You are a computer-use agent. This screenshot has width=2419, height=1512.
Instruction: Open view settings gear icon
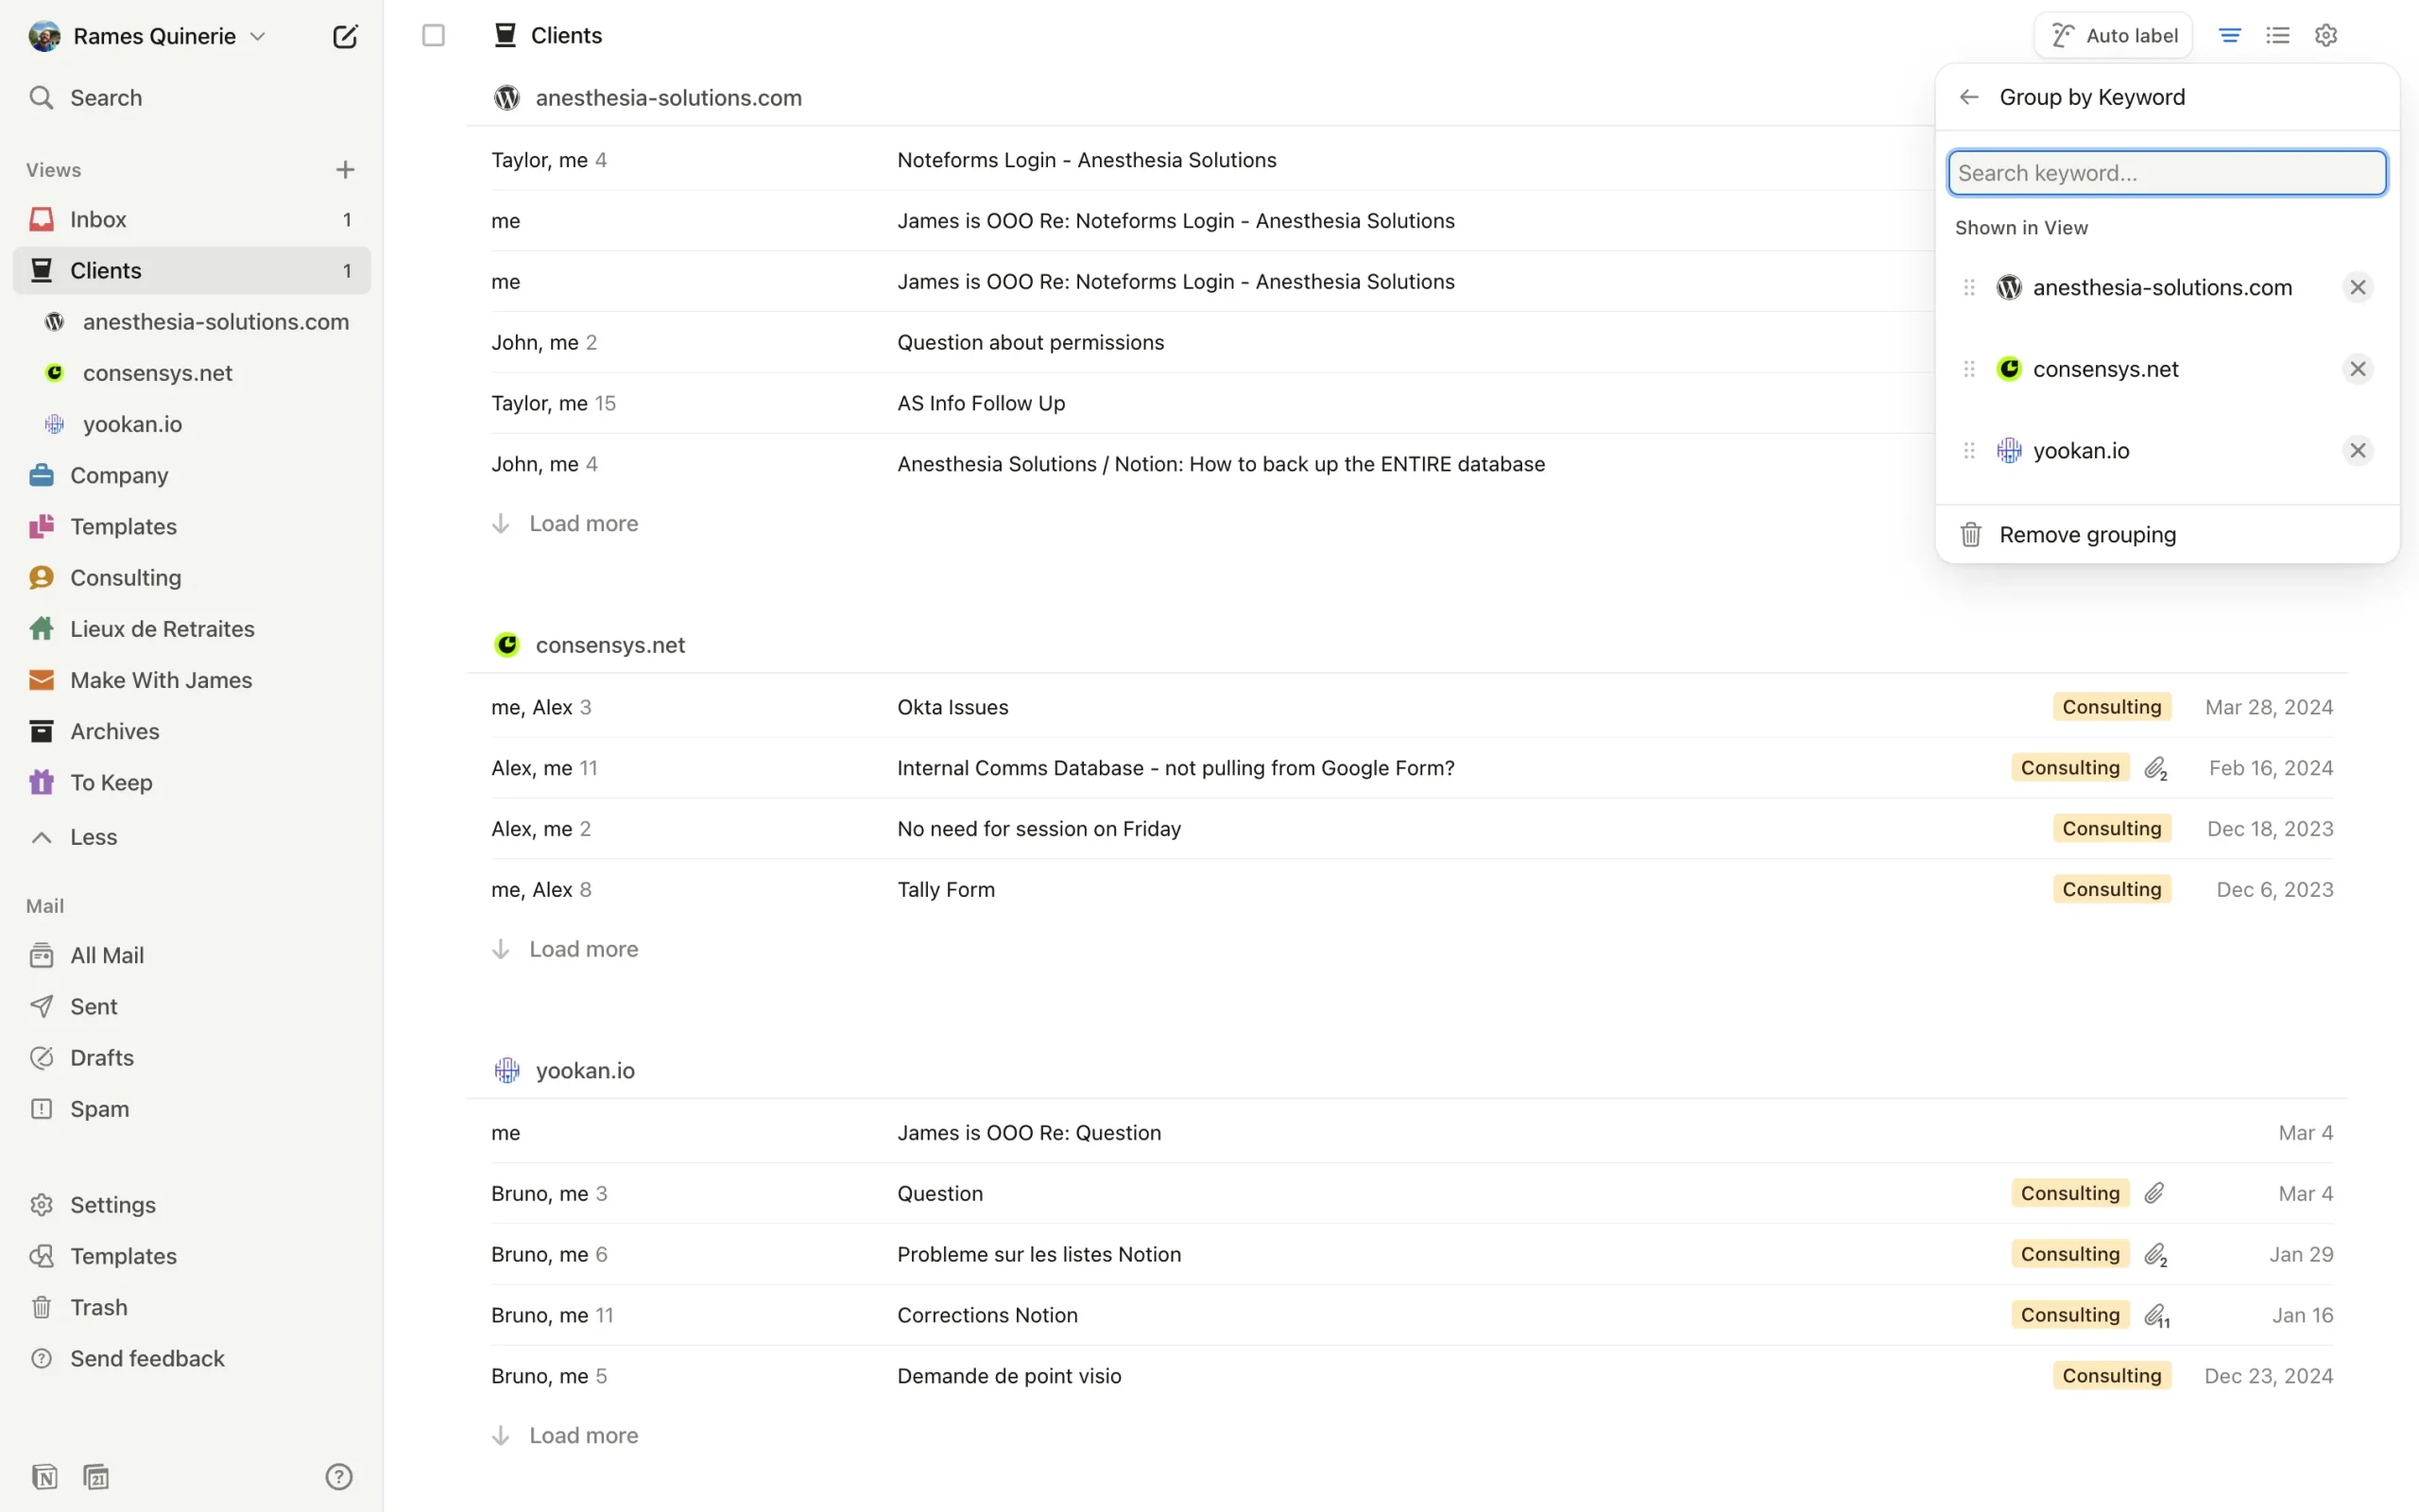pos(2325,36)
